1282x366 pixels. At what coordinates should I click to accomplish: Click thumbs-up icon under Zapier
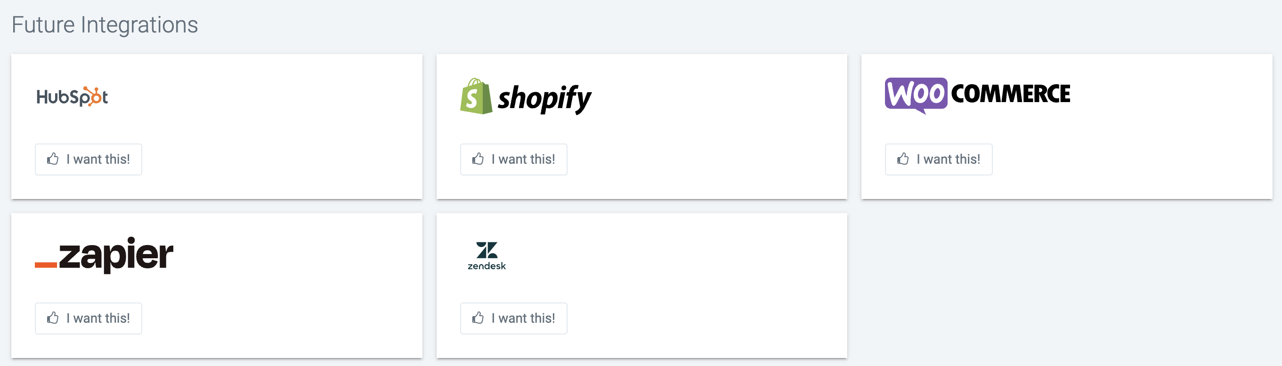[x=53, y=318]
